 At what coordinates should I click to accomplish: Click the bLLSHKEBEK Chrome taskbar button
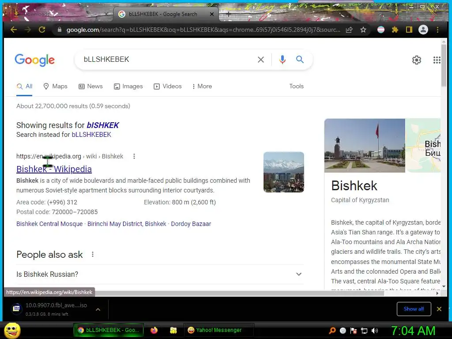point(109,330)
